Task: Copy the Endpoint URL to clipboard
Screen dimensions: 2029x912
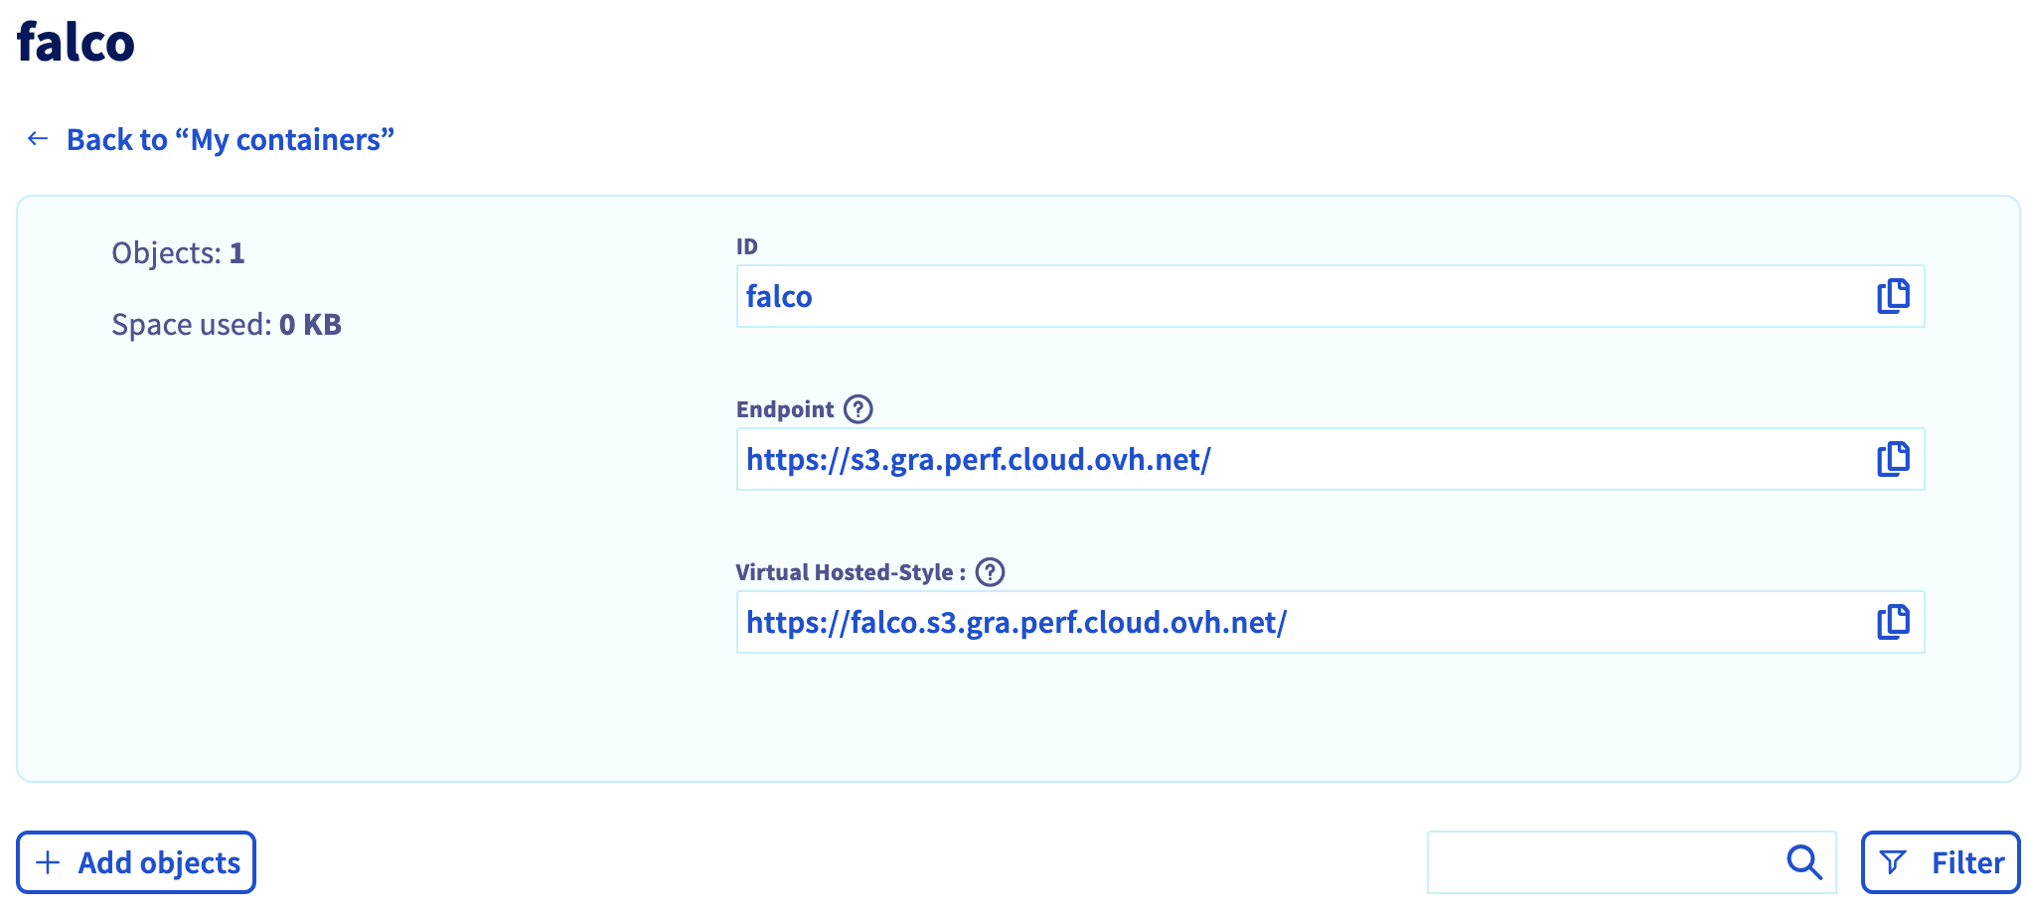Action: coord(1892,459)
